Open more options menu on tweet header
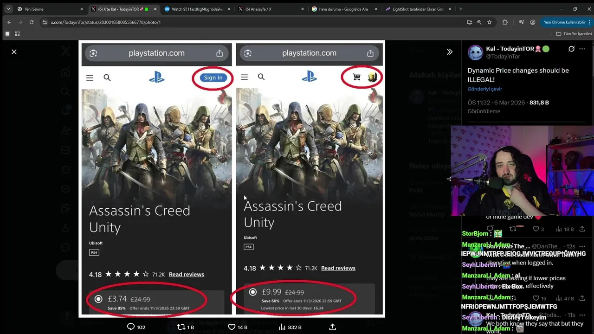 pos(582,49)
